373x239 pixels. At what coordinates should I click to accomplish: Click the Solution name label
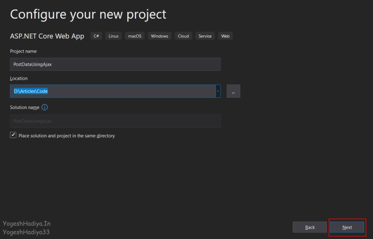pyautogui.click(x=25, y=108)
